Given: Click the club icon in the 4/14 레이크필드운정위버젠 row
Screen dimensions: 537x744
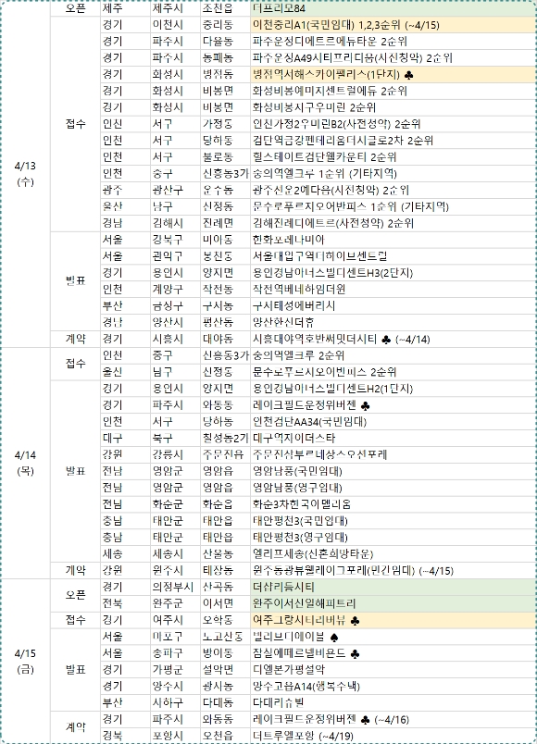Looking at the screenshot, I should click(365, 405).
